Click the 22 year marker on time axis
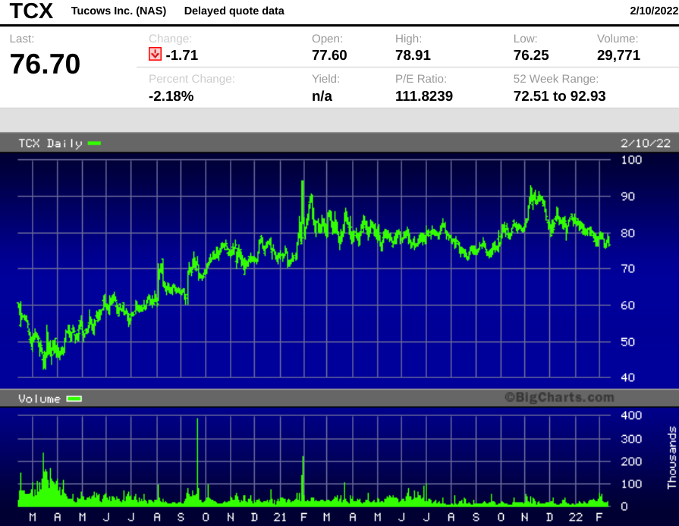The image size is (679, 526). 576,517
